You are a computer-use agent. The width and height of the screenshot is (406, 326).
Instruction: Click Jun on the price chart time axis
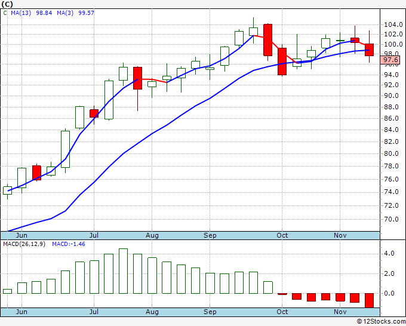click(21, 235)
